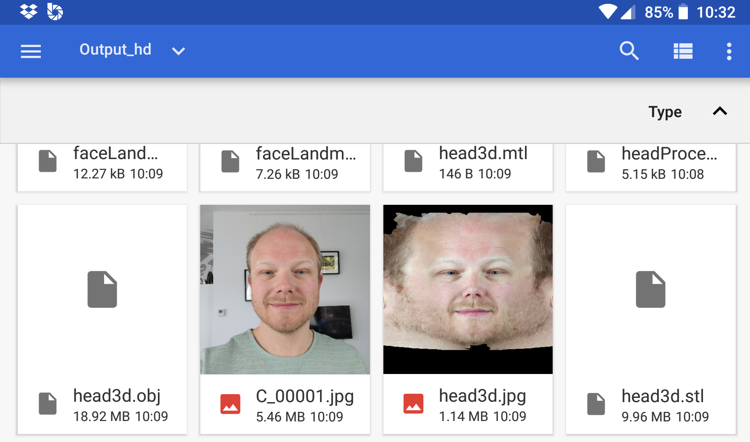Expand the Output_hd folder dropdown

tap(178, 51)
